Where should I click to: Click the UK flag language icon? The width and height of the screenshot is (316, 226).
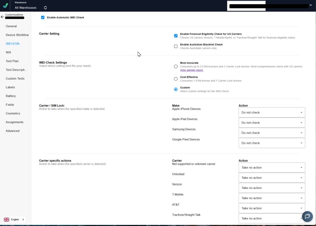(7, 219)
